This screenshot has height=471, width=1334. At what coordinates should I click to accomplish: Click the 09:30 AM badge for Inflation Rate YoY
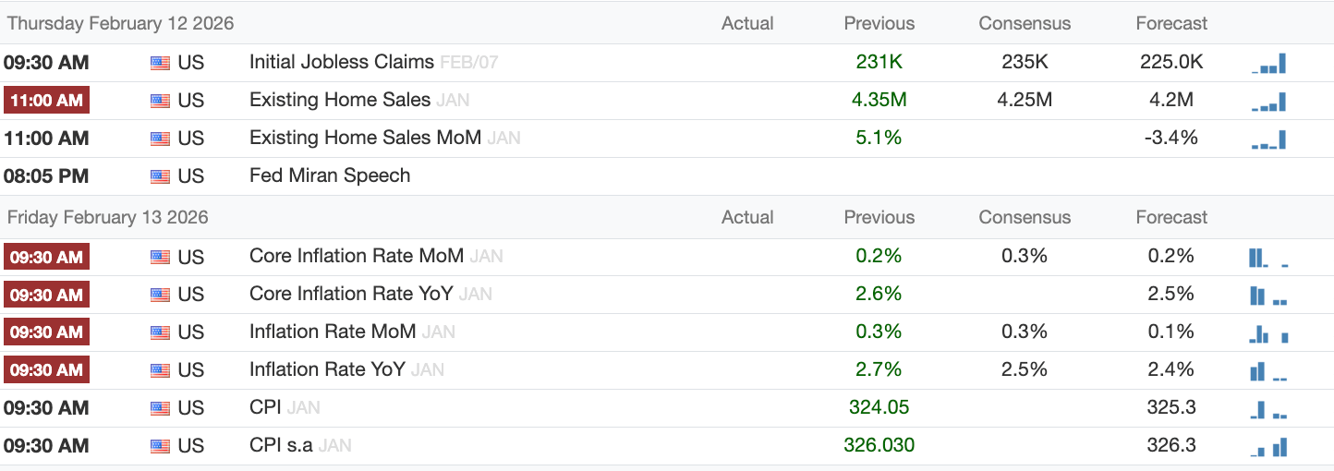point(46,370)
